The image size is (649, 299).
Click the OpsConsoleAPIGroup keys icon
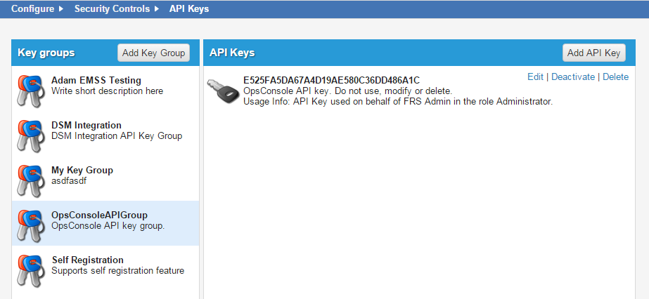point(30,225)
